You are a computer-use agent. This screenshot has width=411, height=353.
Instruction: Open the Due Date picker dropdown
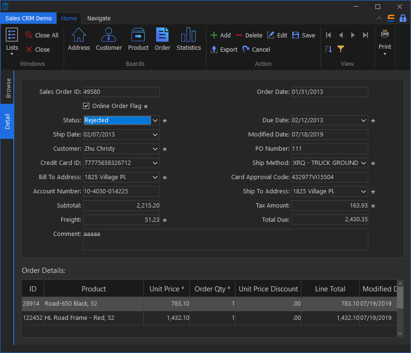[364, 120]
